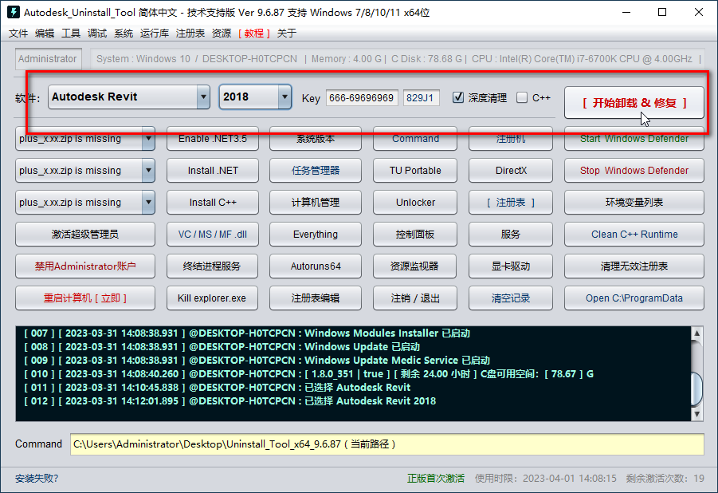Enable the C++ checkbox
This screenshot has width=718, height=493.
(x=521, y=97)
